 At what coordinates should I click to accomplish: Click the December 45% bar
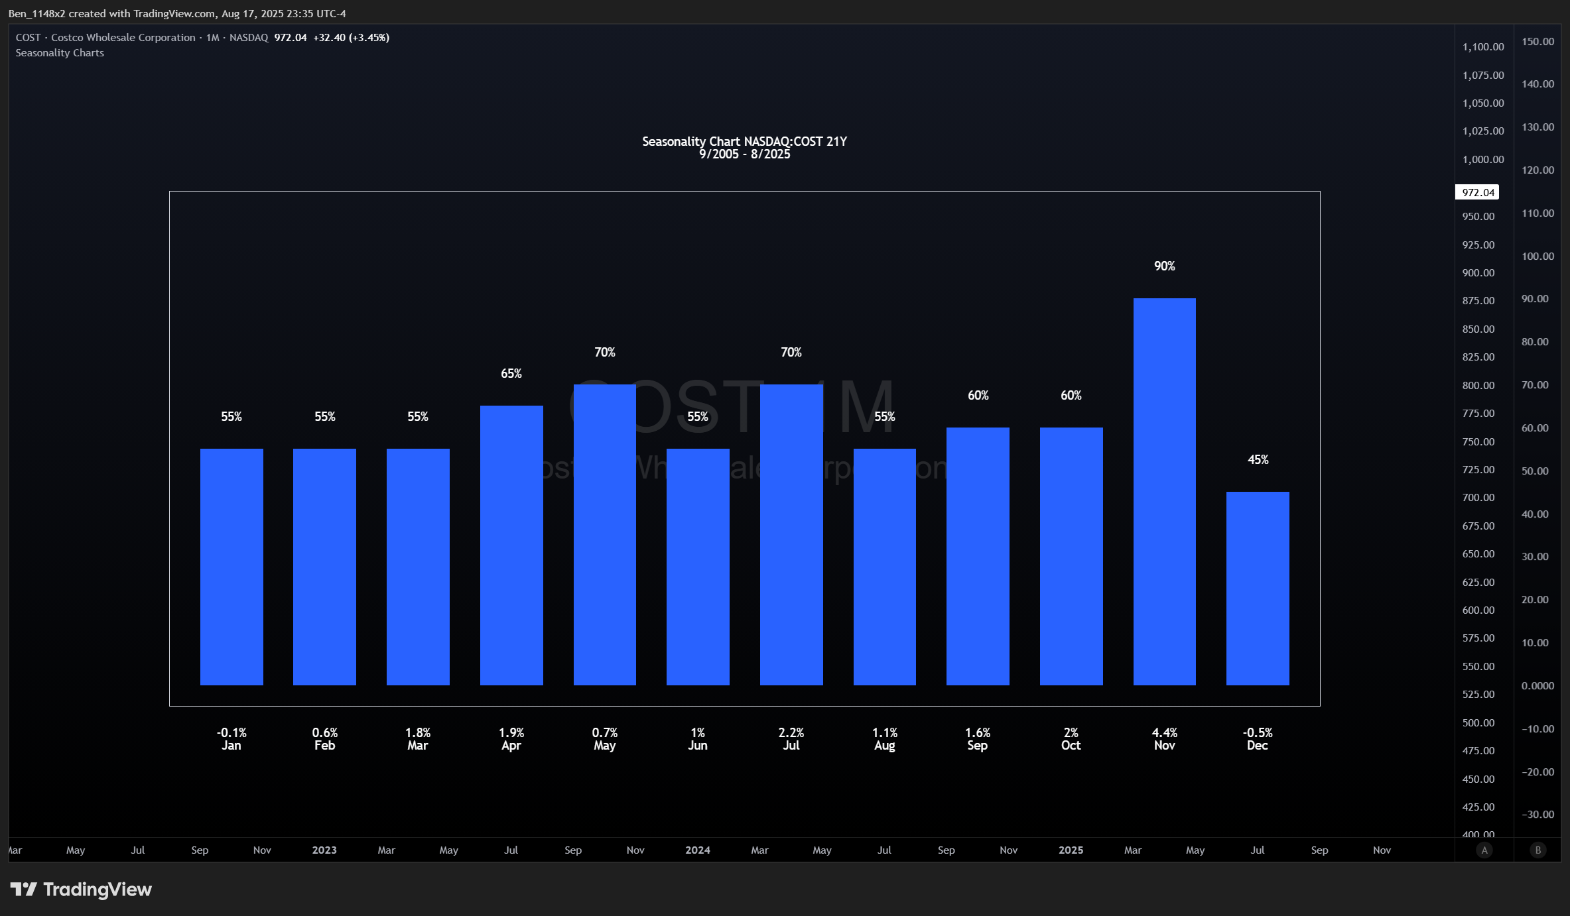point(1258,588)
